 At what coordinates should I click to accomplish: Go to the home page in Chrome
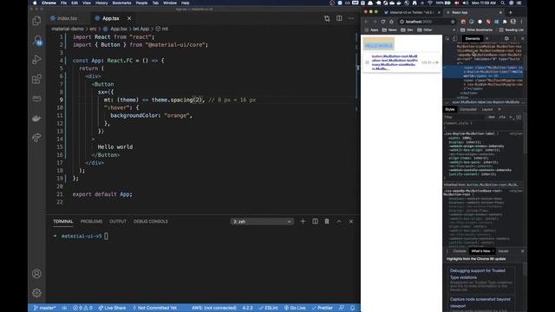(x=391, y=22)
